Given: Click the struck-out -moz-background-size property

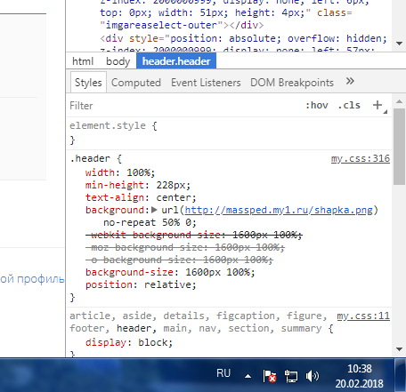Looking at the screenshot, I should click(x=185, y=247).
